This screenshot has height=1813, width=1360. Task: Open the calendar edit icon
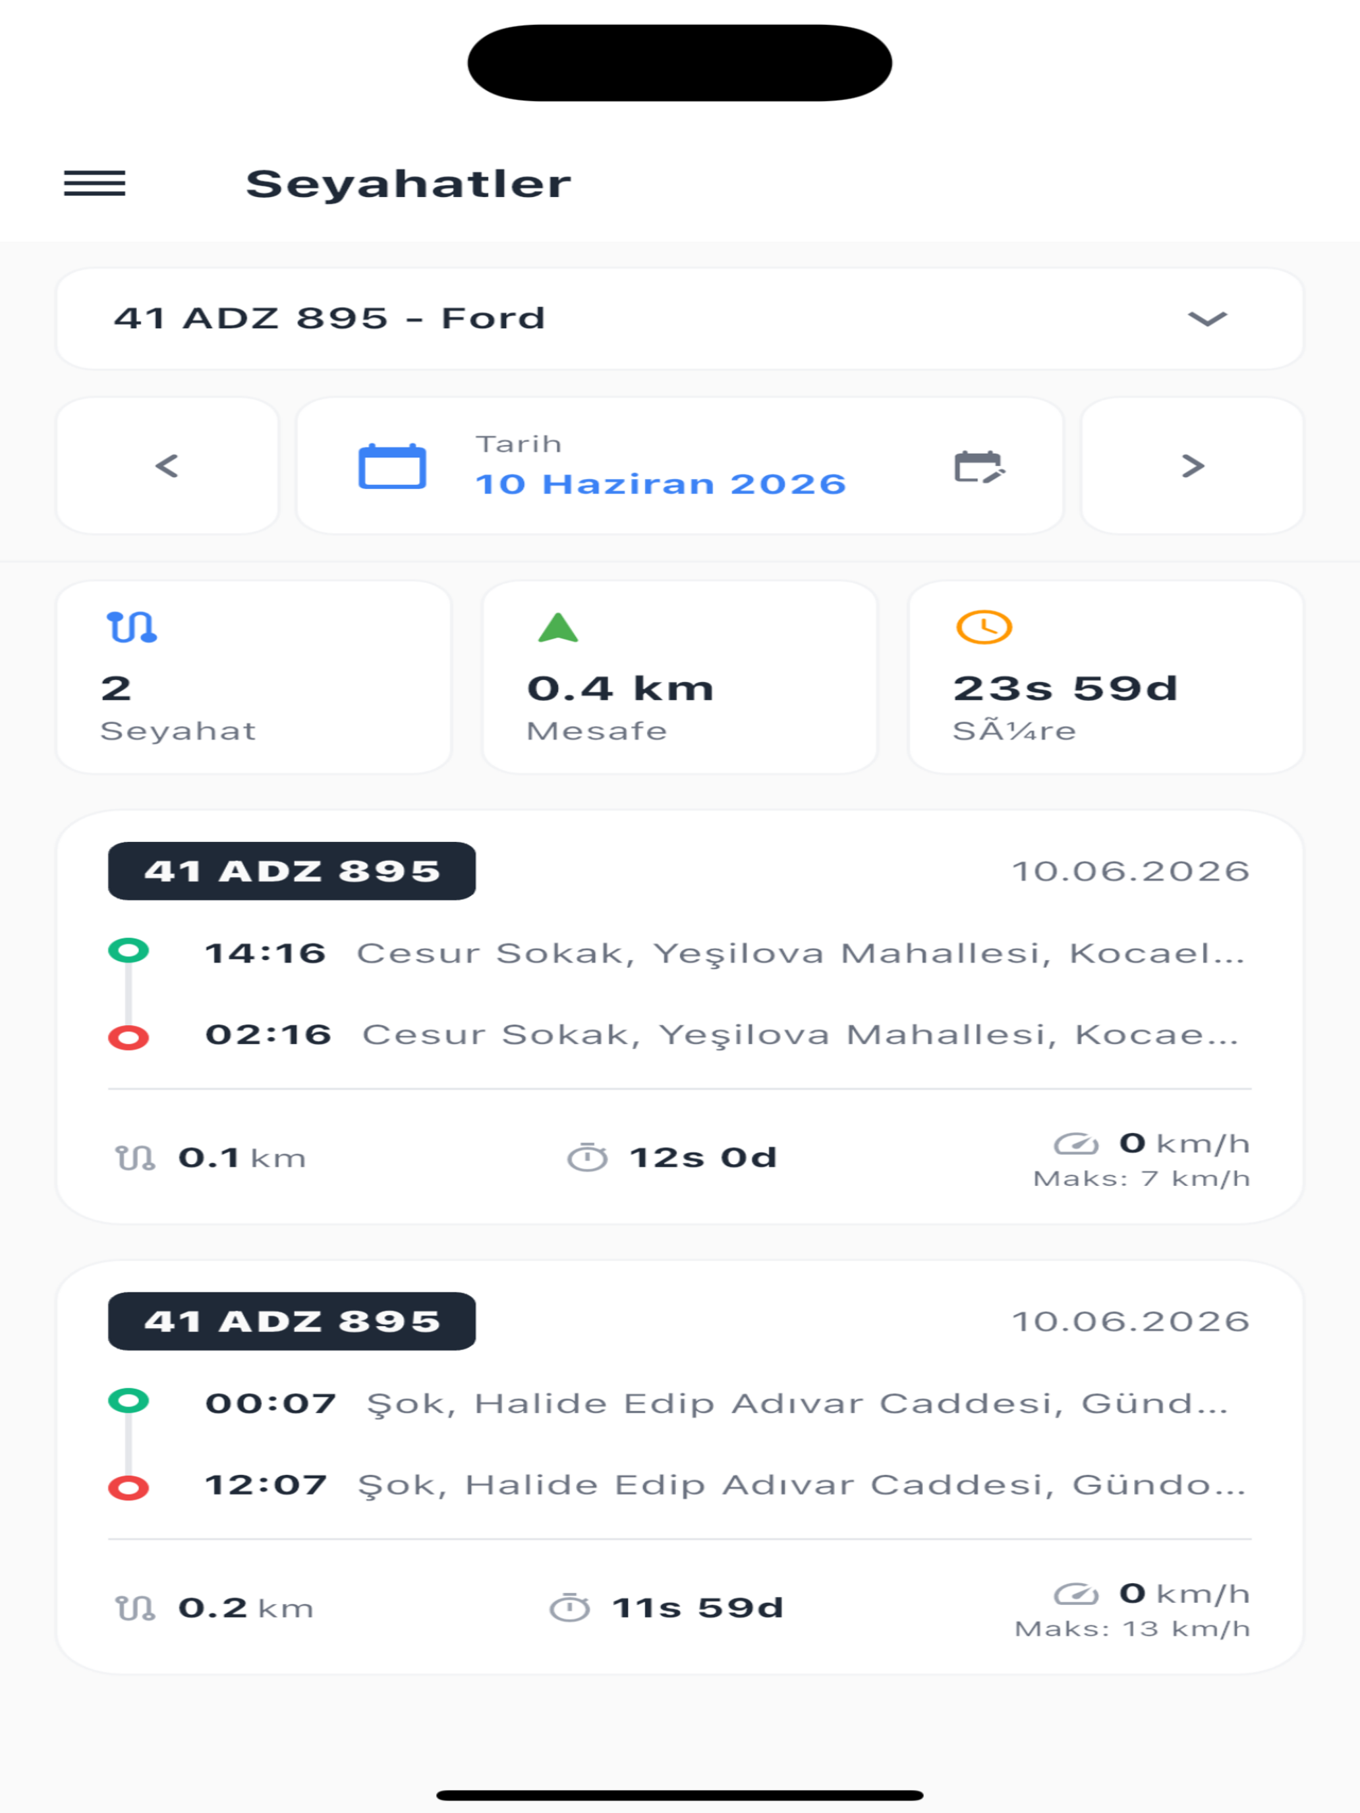click(980, 466)
